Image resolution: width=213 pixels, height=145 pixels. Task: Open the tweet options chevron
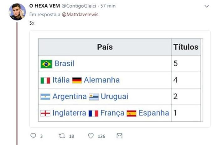(206, 6)
